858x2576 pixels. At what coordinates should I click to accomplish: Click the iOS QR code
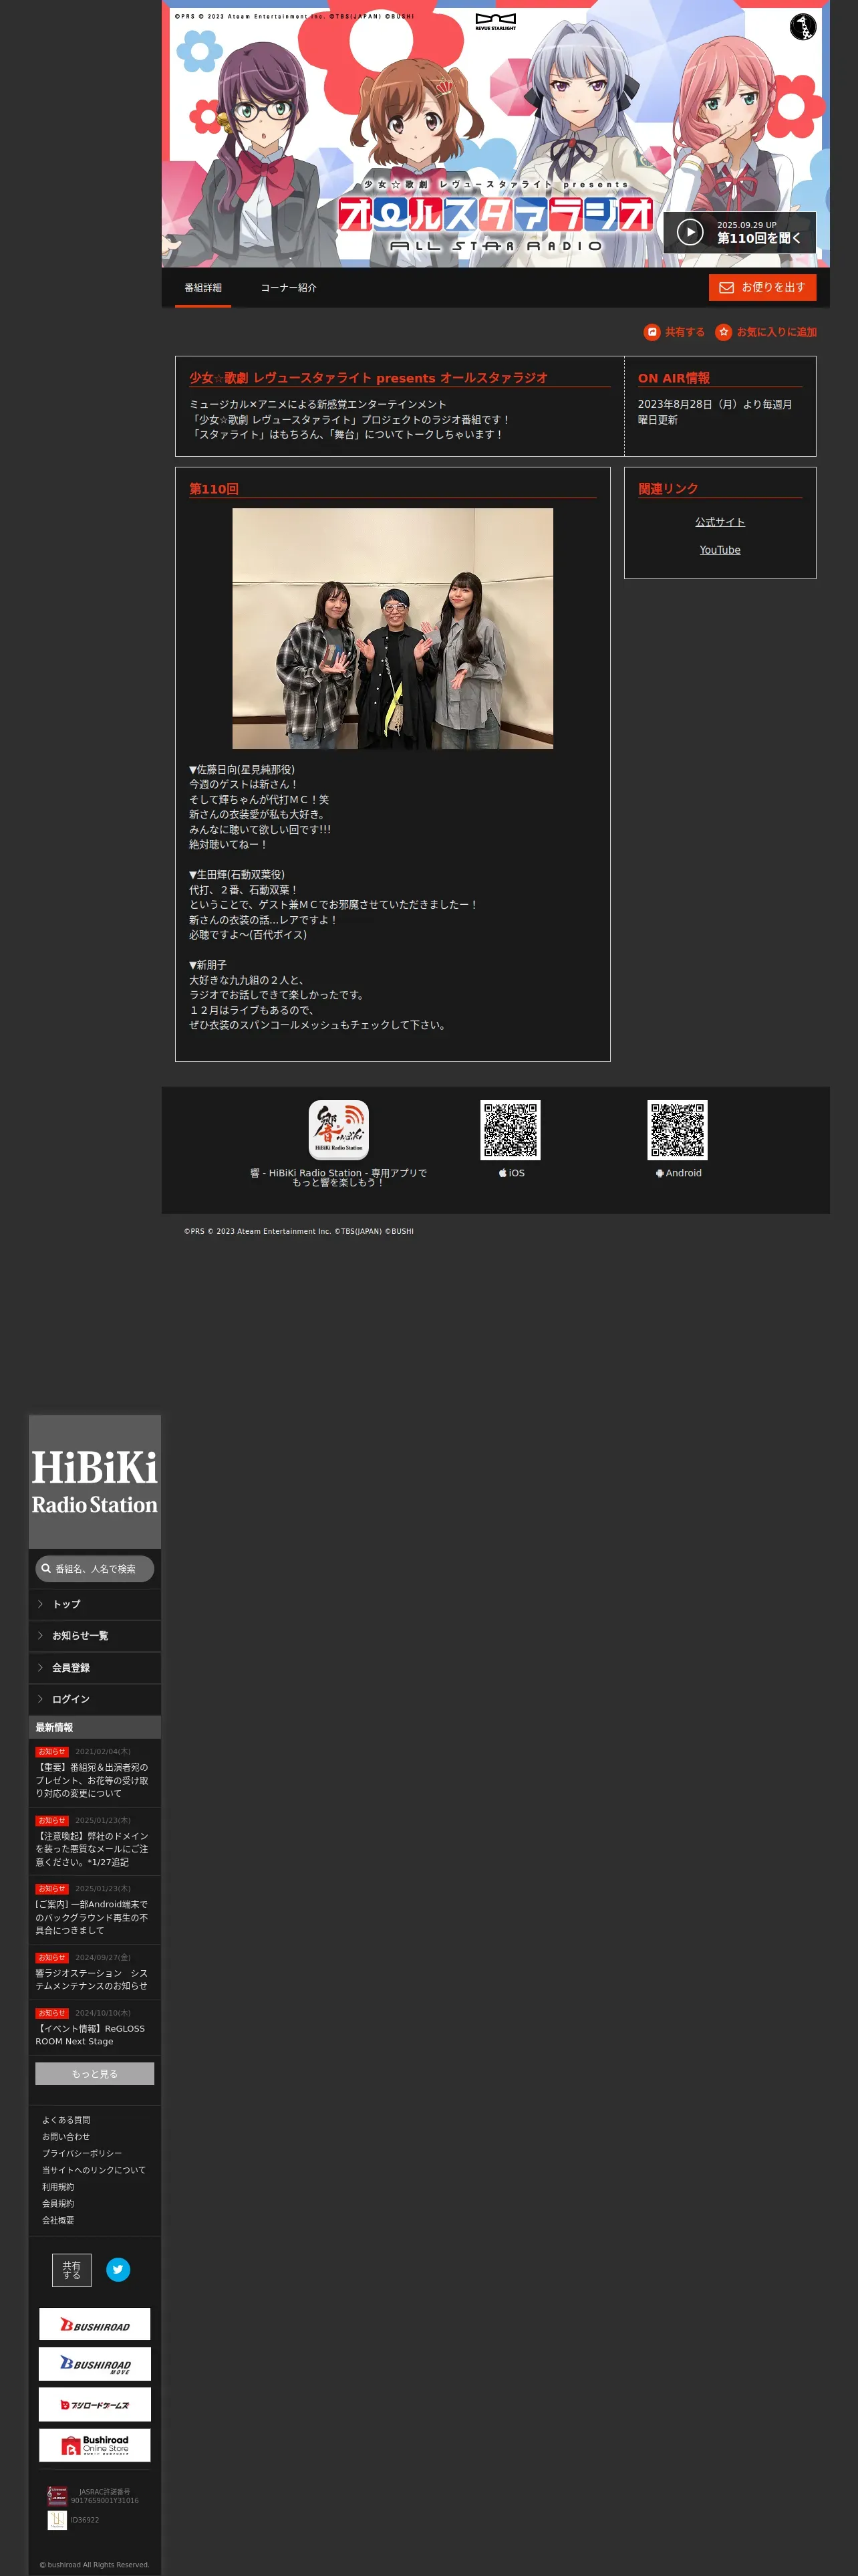(511, 1130)
